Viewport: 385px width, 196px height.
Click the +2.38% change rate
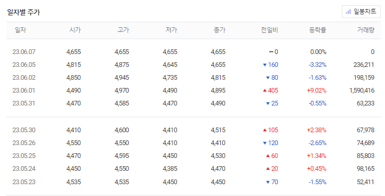[317, 130]
